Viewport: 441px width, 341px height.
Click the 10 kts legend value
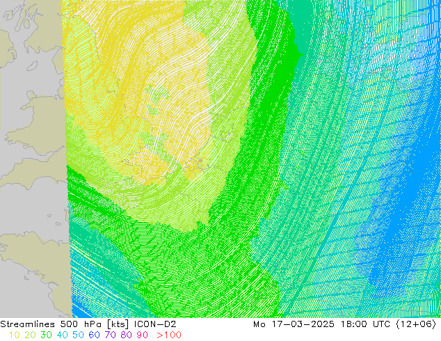pyautogui.click(x=14, y=335)
